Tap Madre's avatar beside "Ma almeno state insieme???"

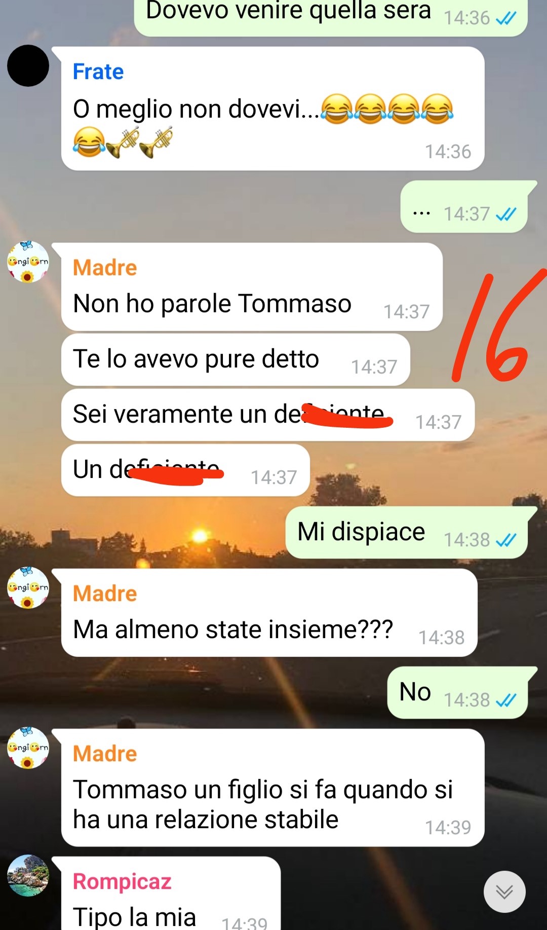(x=28, y=587)
